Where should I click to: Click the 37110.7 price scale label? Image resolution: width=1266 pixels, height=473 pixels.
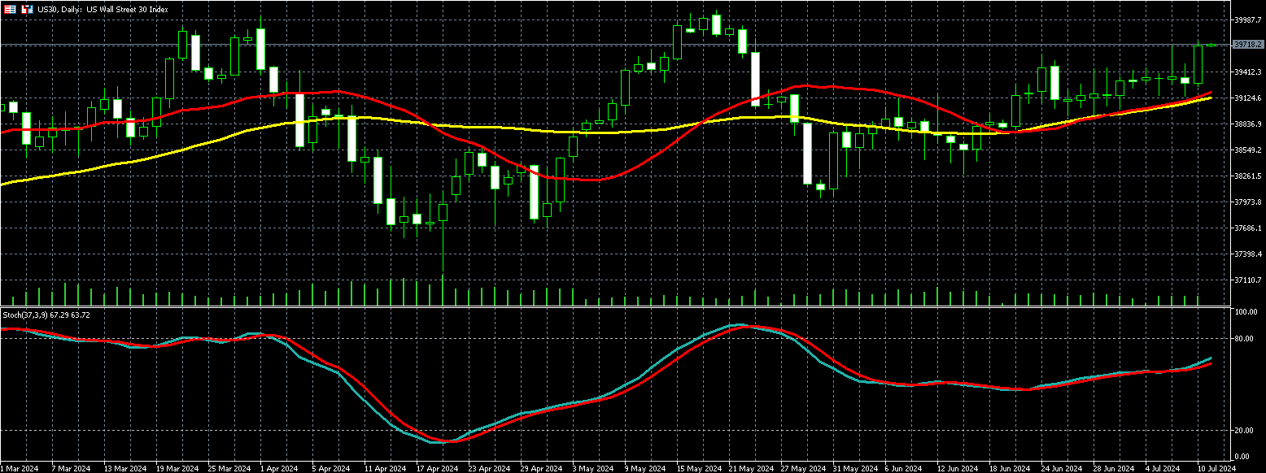(x=1246, y=280)
